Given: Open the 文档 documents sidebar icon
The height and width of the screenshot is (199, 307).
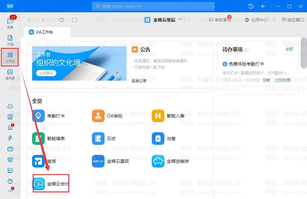Looking at the screenshot, I should pos(10,40).
